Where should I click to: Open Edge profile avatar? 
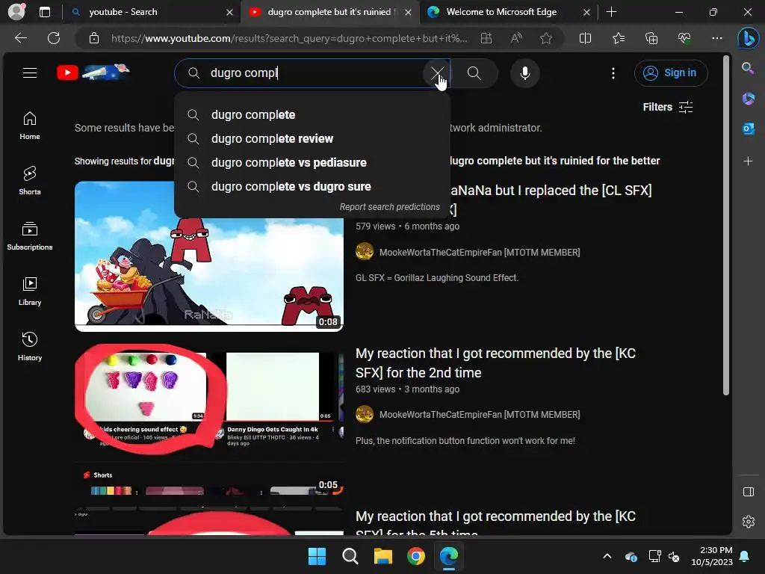pos(16,12)
